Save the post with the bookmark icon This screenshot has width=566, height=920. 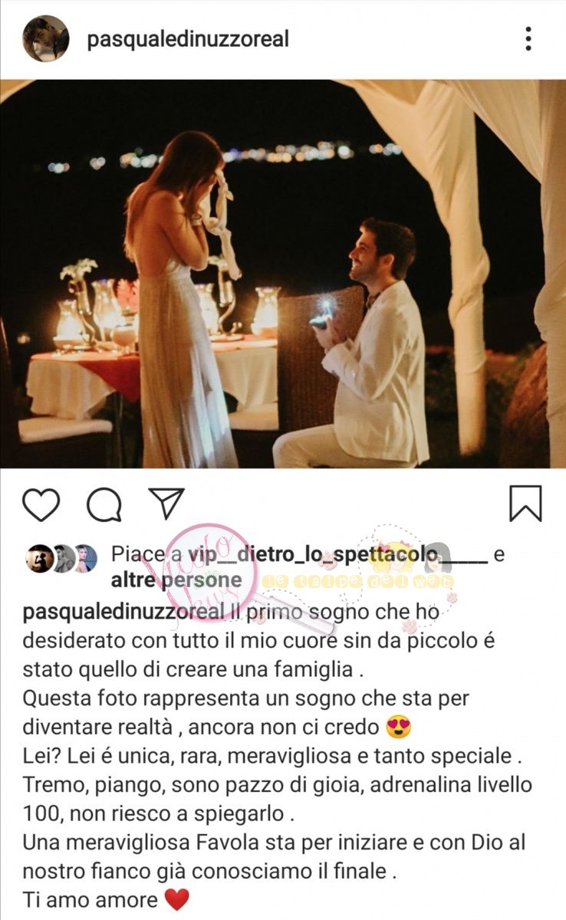(x=525, y=504)
